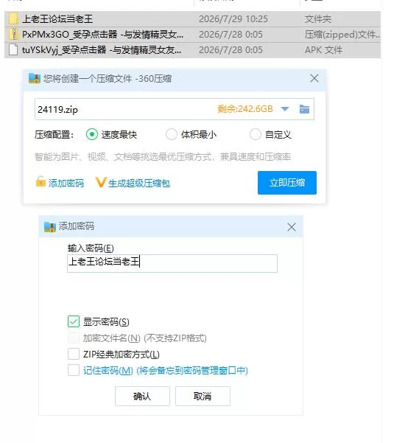Open the browse folder icon beside 24119.zip

click(304, 109)
